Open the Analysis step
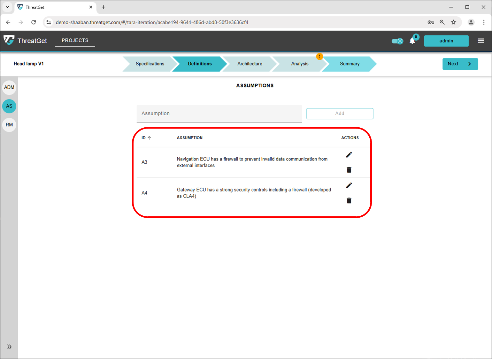Screen dimensions: 492x359 click(300, 64)
